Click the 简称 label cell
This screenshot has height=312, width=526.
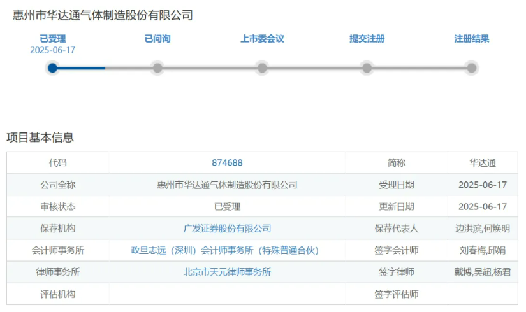396,163
